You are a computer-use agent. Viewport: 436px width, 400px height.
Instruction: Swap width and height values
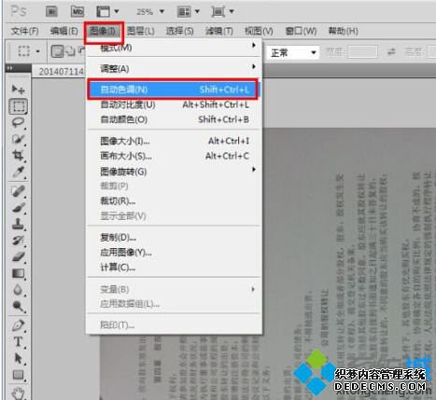point(391,52)
